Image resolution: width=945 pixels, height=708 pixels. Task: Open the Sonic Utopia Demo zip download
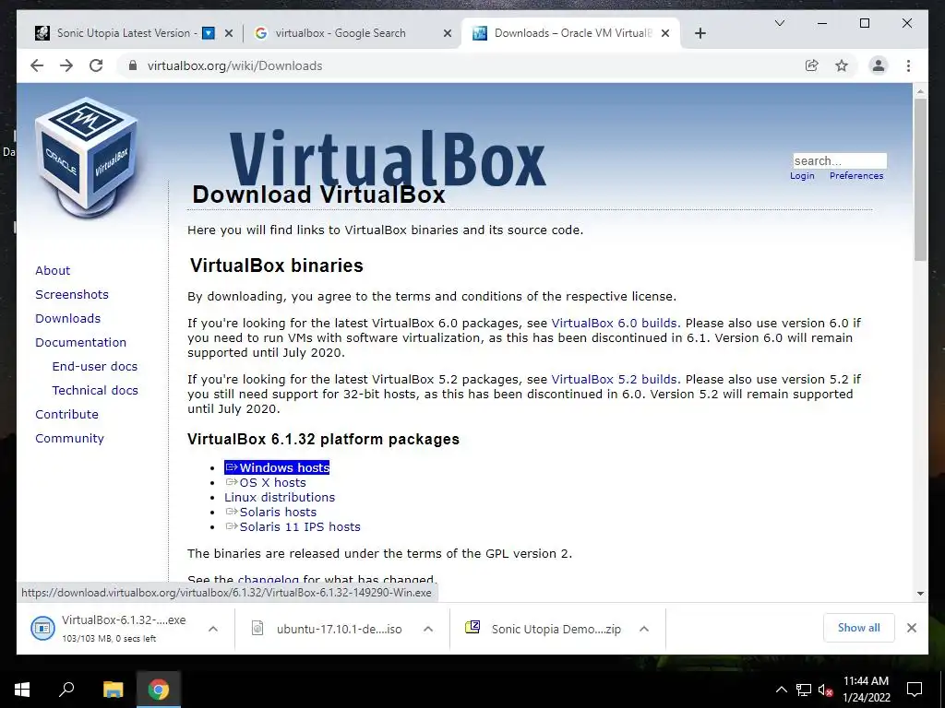tap(544, 629)
